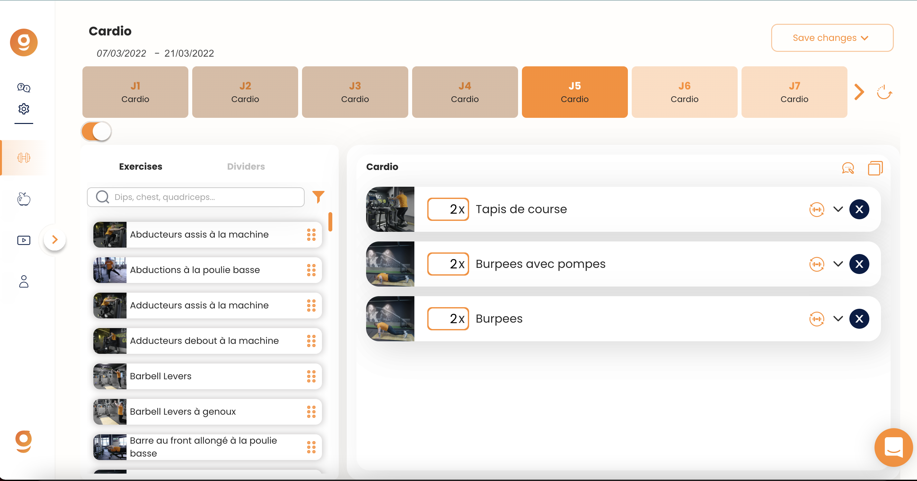917x481 pixels.
Task: Open the live chat support bubble
Action: tap(893, 447)
